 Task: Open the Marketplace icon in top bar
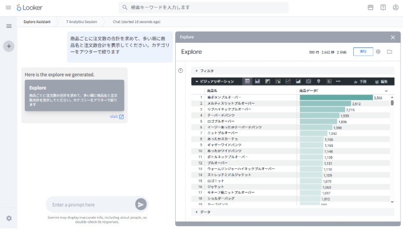click(371, 8)
